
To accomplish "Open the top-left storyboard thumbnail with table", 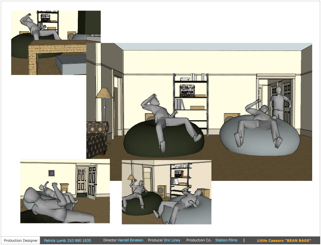I will pyautogui.click(x=56, y=43).
